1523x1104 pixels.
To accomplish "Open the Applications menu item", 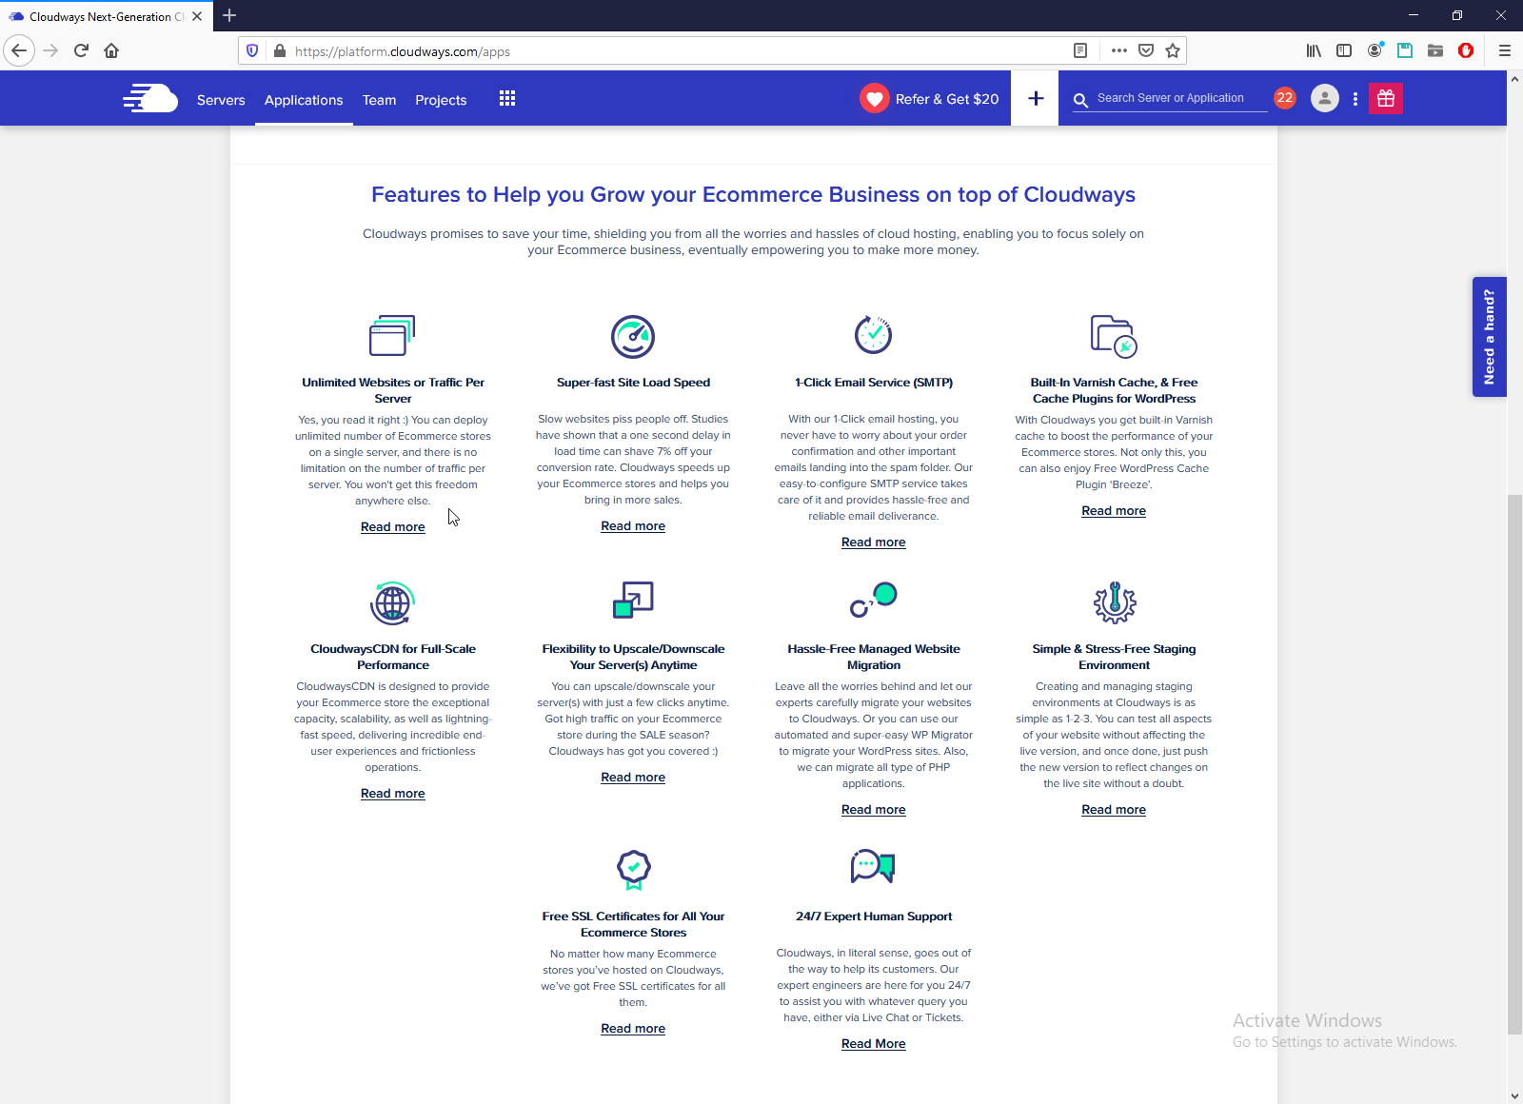I will (304, 100).
